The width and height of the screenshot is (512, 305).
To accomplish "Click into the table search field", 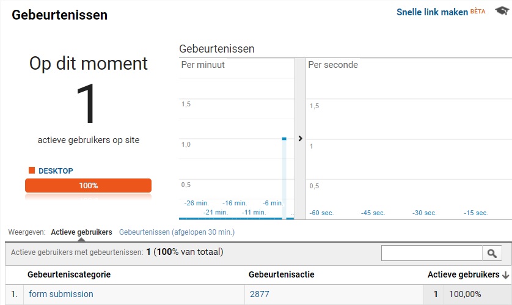I will (x=432, y=253).
